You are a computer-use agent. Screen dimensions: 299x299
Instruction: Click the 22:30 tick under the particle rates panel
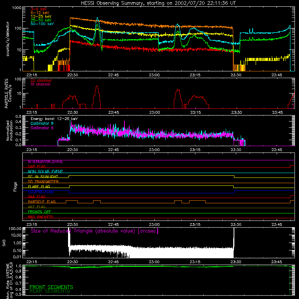pyautogui.click(x=73, y=112)
